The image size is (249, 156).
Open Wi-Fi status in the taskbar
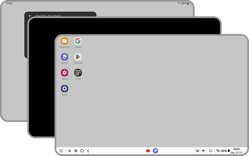(218, 151)
